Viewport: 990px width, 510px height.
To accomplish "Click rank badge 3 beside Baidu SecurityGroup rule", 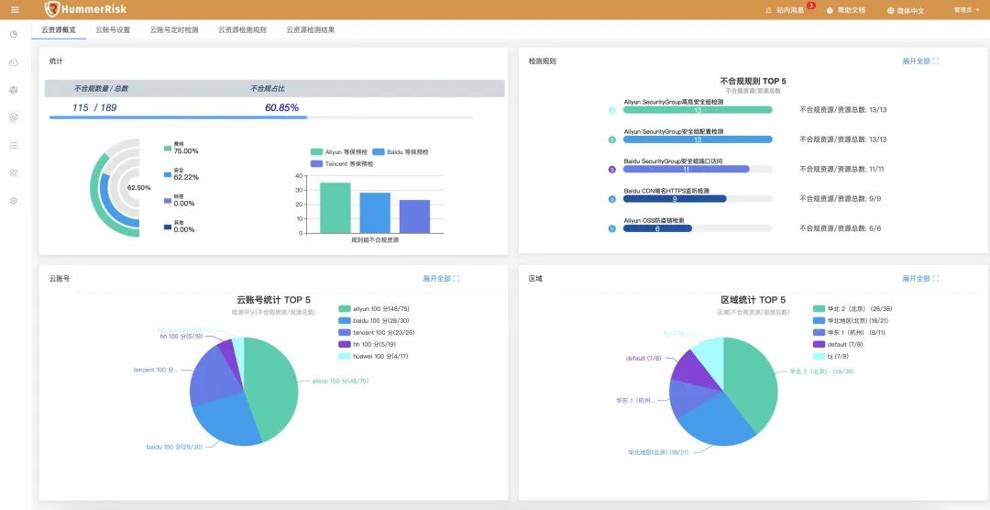I will (x=611, y=170).
